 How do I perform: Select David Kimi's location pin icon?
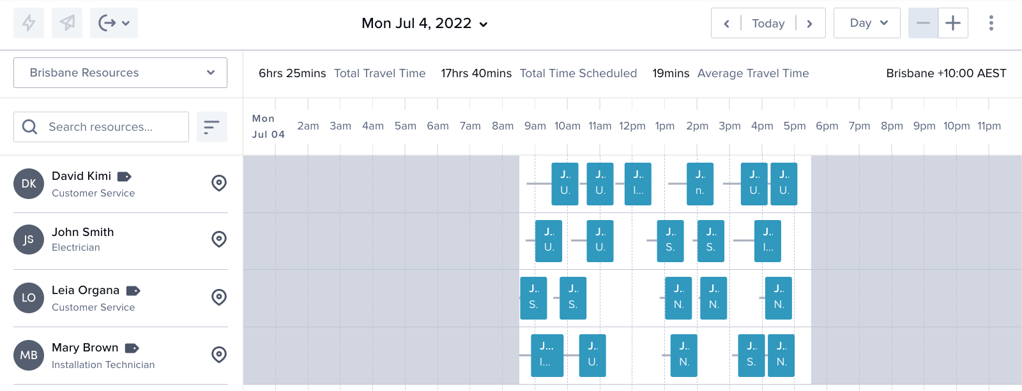coord(219,183)
